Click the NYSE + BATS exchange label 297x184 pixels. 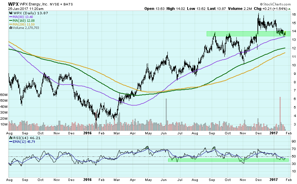(x=62, y=4)
